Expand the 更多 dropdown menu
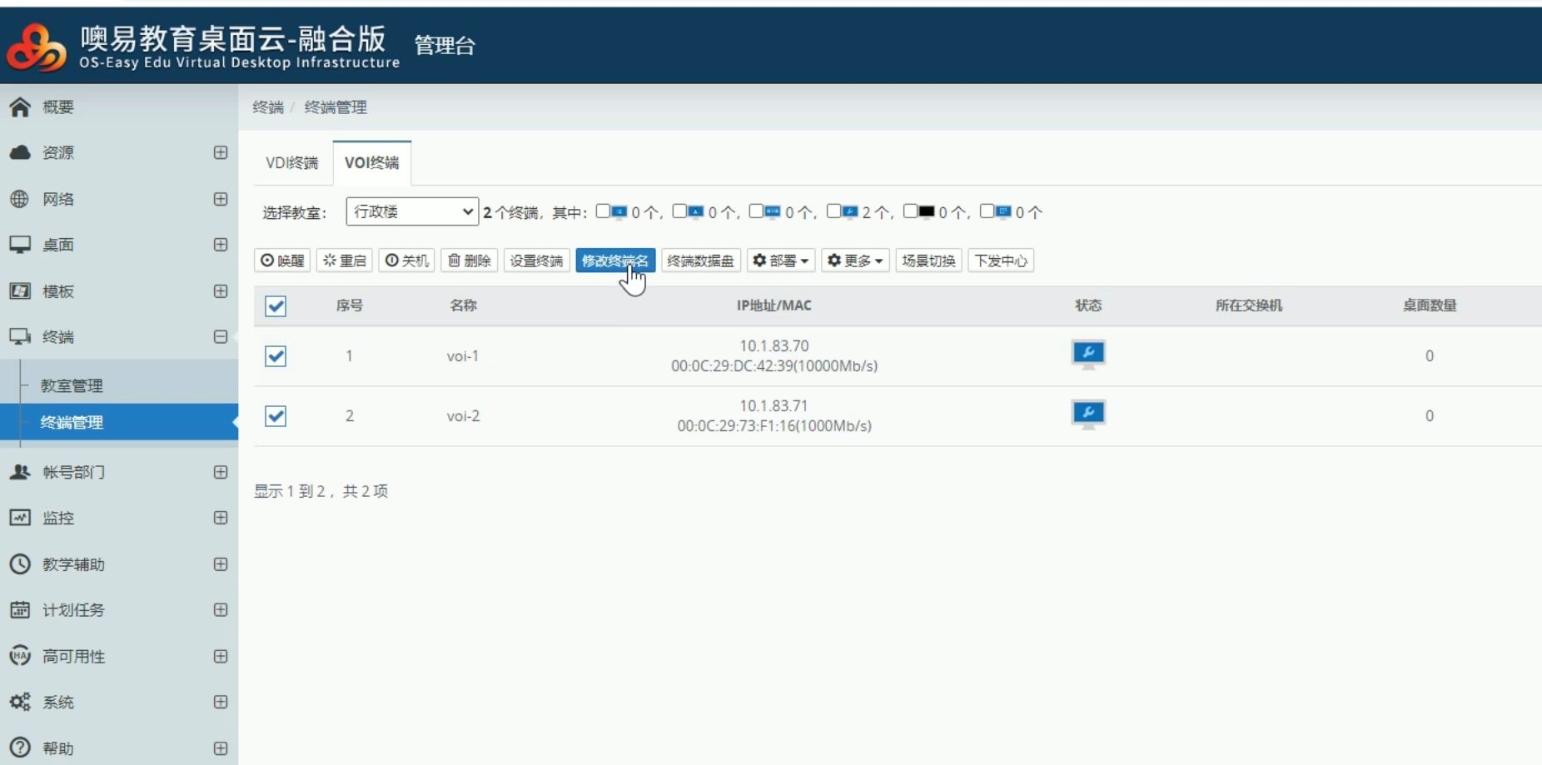This screenshot has height=765, width=1542. [x=854, y=261]
